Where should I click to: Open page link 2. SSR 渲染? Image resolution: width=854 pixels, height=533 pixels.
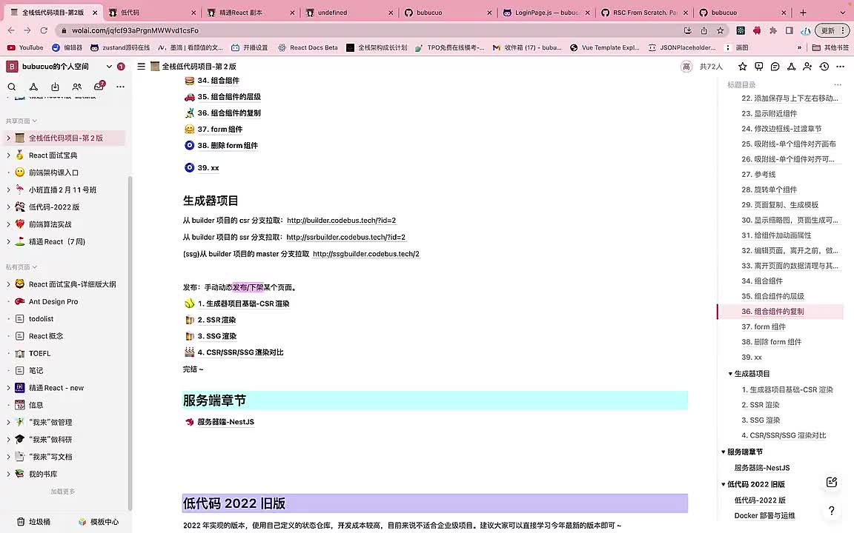pos(216,320)
